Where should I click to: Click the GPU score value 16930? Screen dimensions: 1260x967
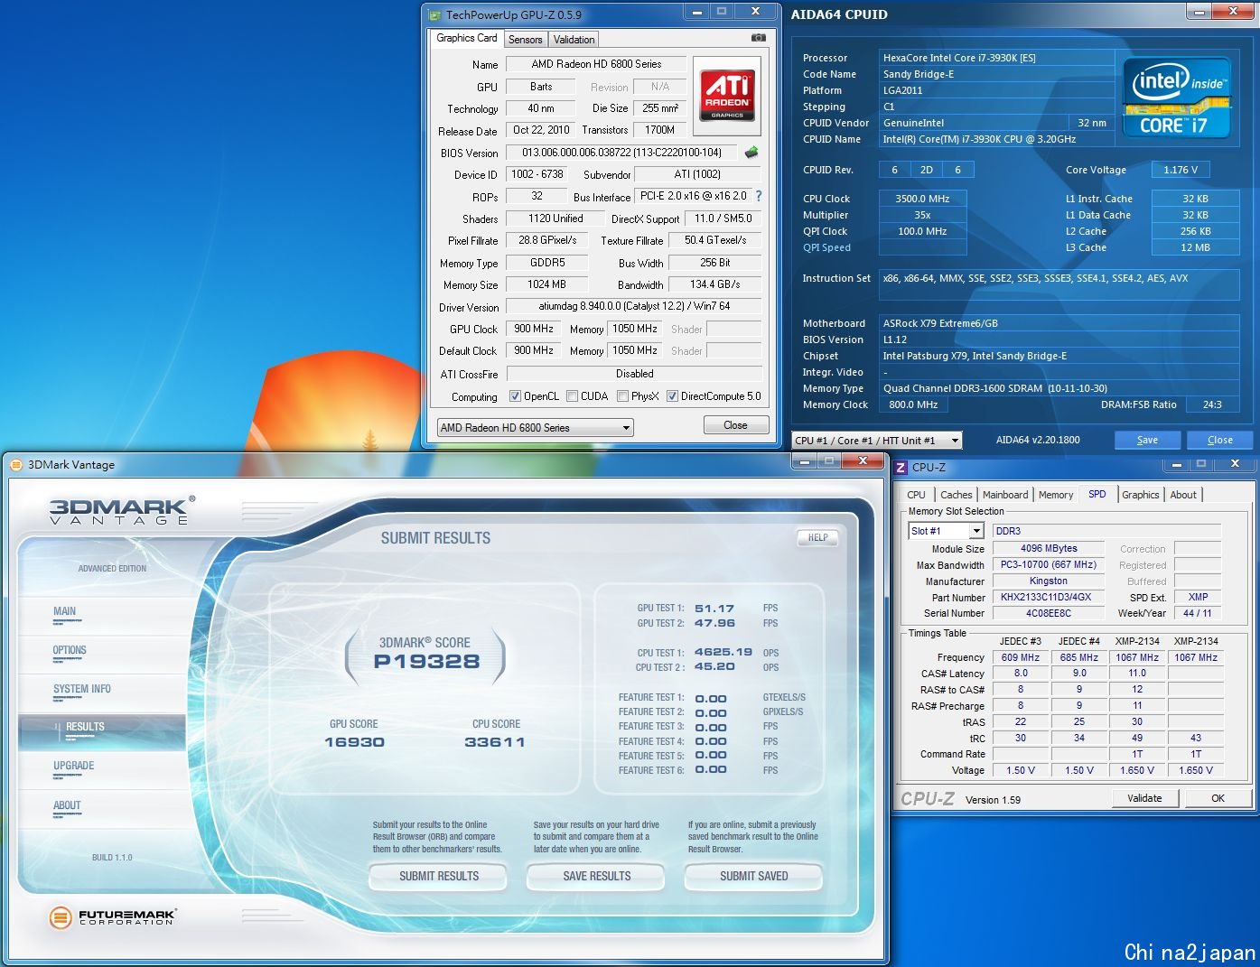(x=354, y=742)
